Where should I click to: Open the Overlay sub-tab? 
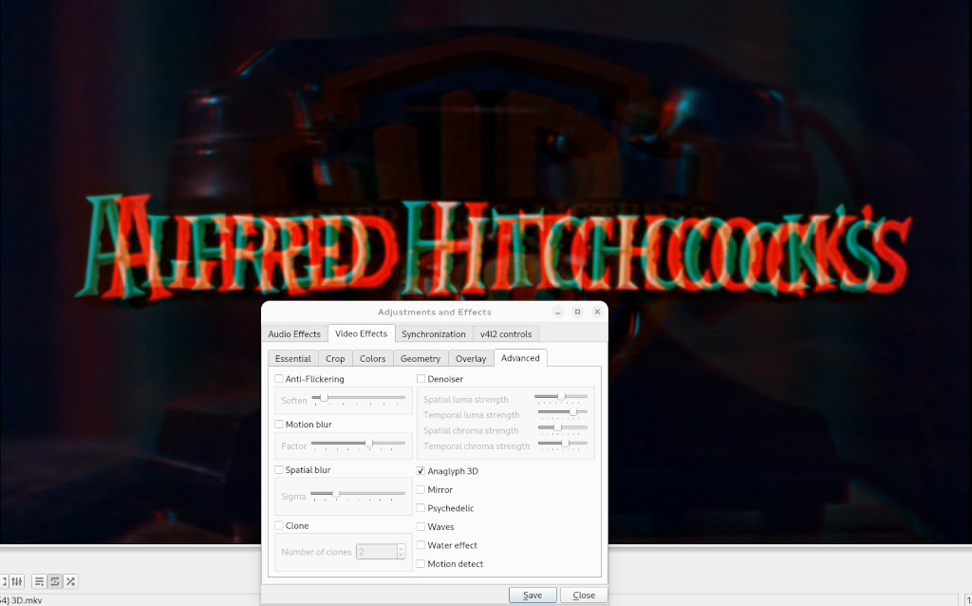(x=471, y=358)
